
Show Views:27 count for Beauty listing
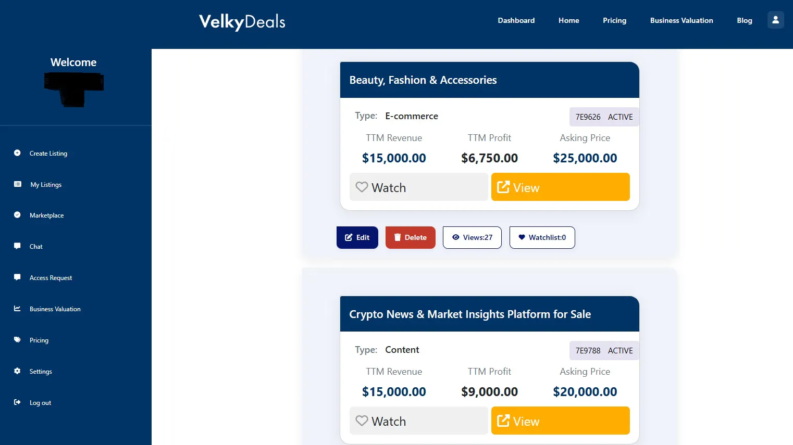click(472, 237)
